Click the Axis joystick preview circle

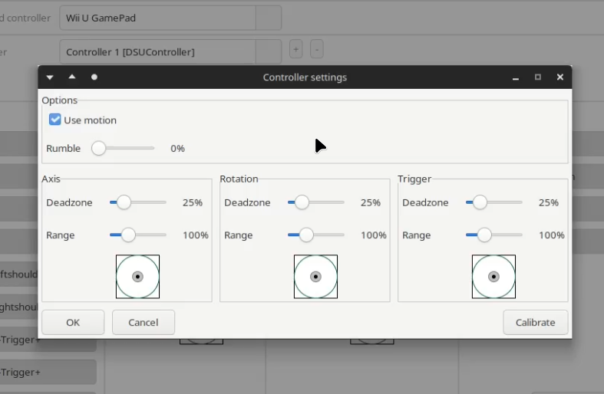click(x=138, y=277)
